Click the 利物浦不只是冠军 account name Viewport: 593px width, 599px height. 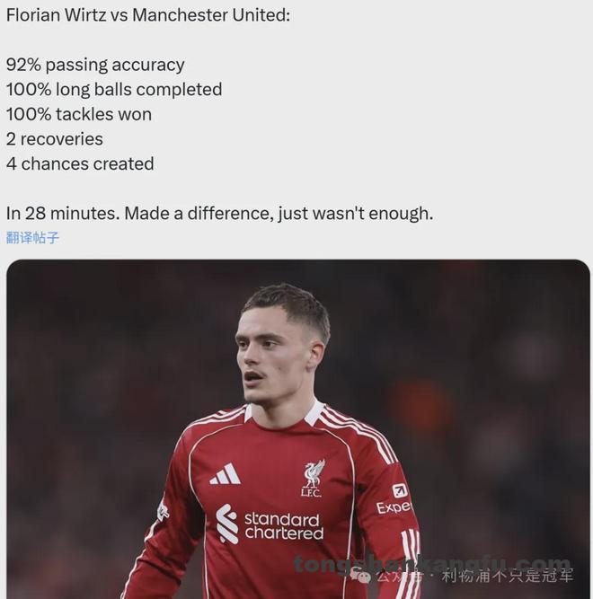507,576
